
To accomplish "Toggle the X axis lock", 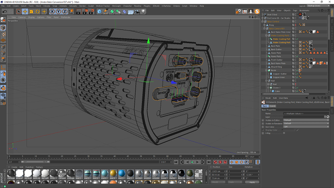I will click(x=52, y=11).
